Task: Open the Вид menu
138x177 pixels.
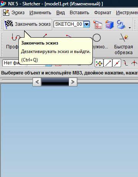Action: pos(61,13)
